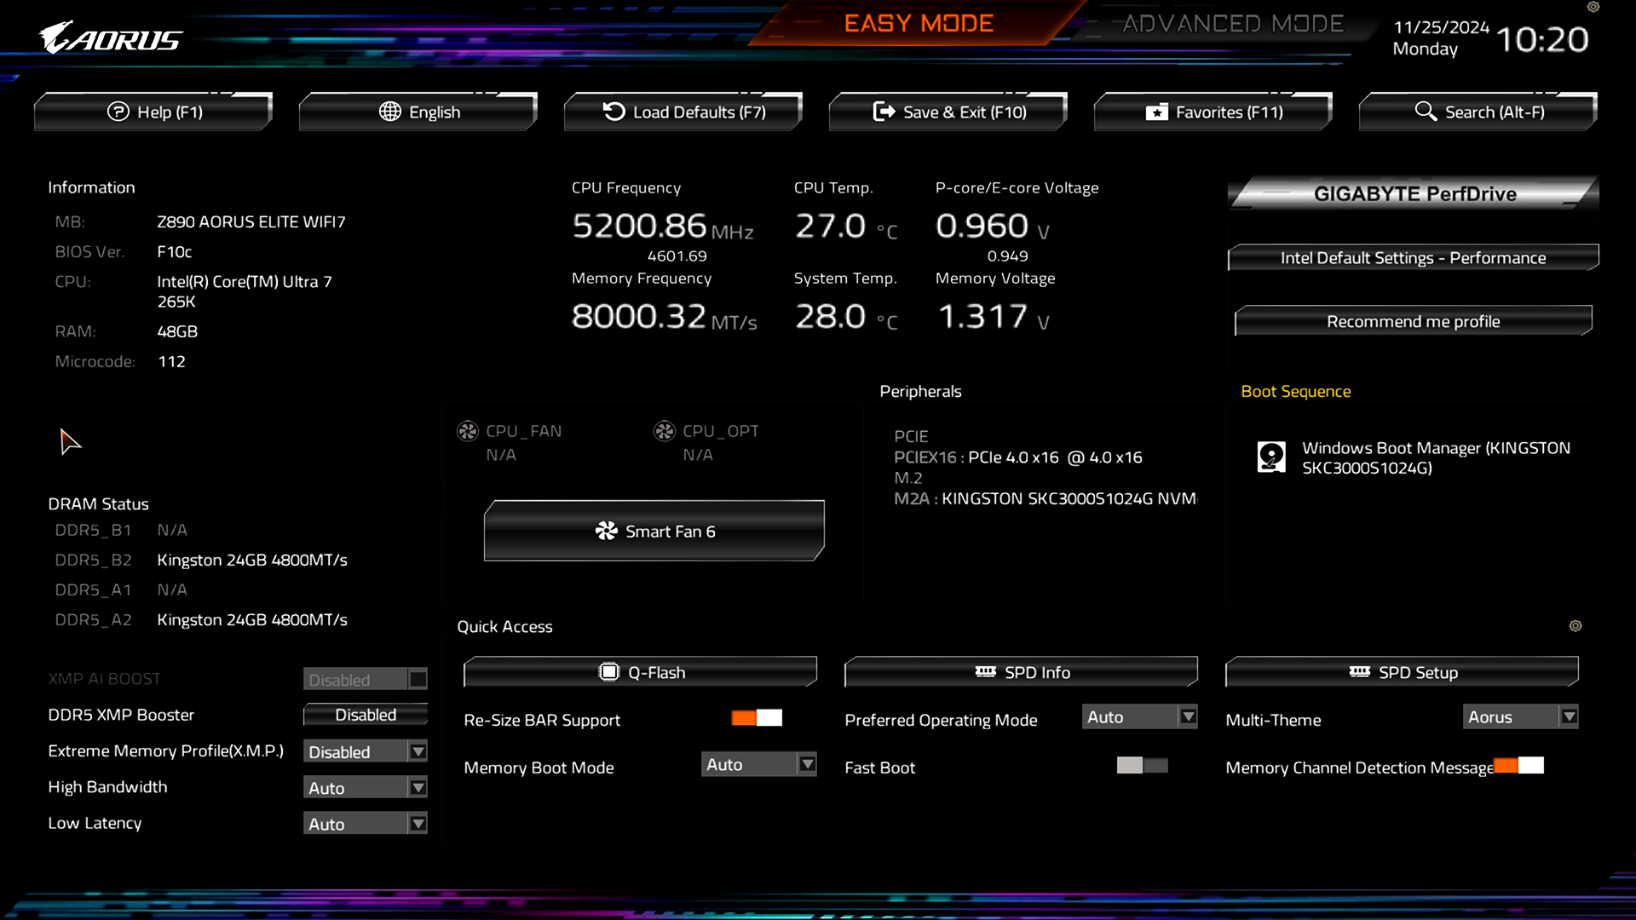Click Intel Default Settings Performance button
Image resolution: width=1636 pixels, height=920 pixels.
1414,257
